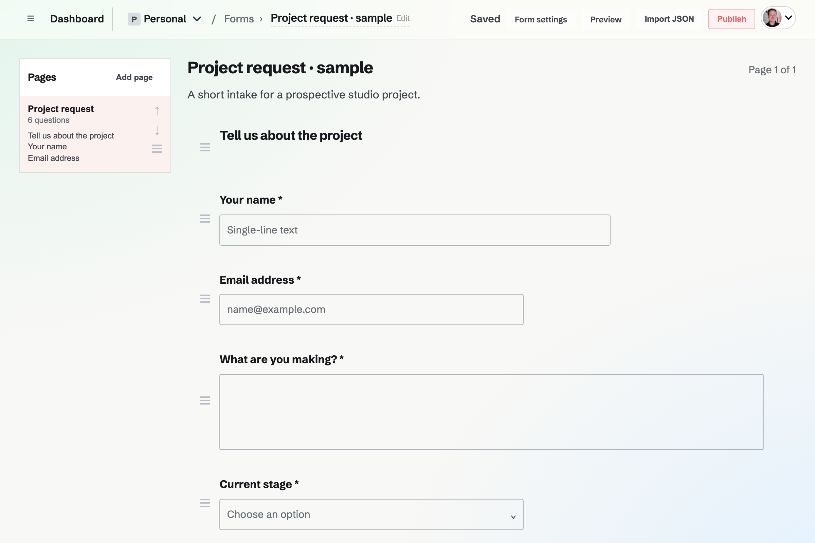Click the 'Tell us about the project' heading

[291, 135]
